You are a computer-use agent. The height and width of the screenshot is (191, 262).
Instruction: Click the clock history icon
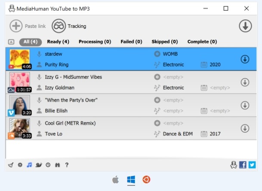click(x=48, y=165)
